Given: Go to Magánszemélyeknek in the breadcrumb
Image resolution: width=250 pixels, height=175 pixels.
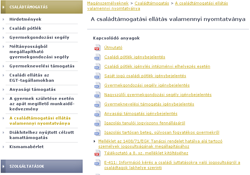Looking at the screenshot, I should pyautogui.click(x=108, y=3).
